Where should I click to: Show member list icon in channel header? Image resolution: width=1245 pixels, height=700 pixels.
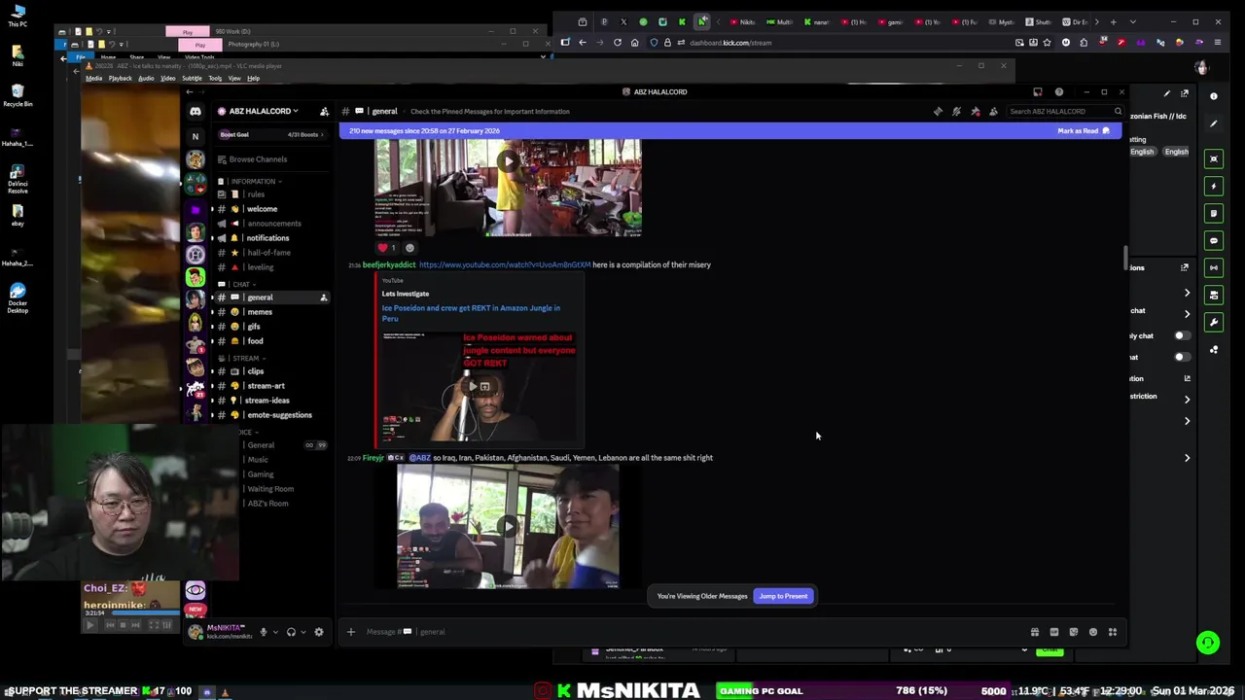(993, 111)
